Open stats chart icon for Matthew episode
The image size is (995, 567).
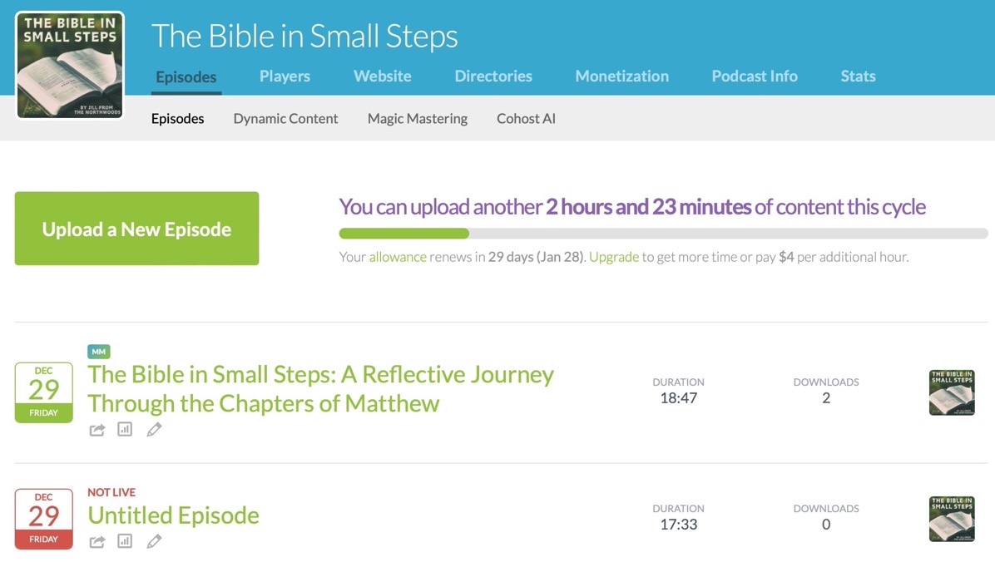125,430
